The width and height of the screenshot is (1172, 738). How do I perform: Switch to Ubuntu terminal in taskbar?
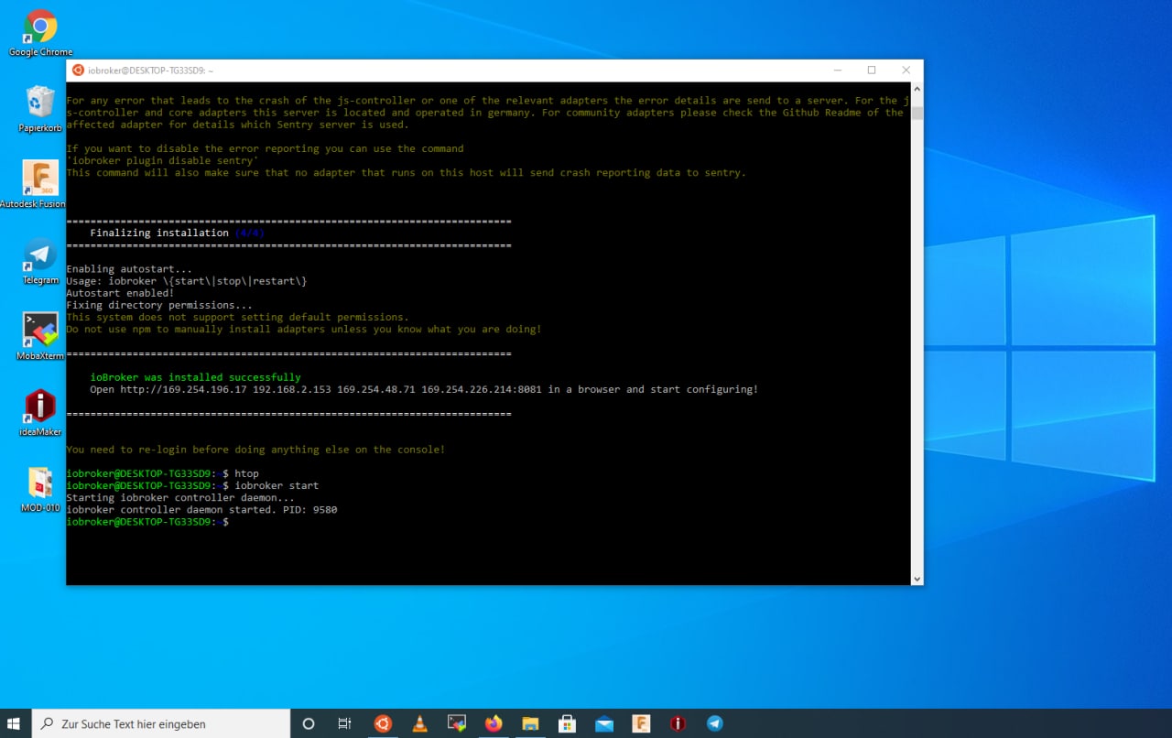click(x=383, y=723)
